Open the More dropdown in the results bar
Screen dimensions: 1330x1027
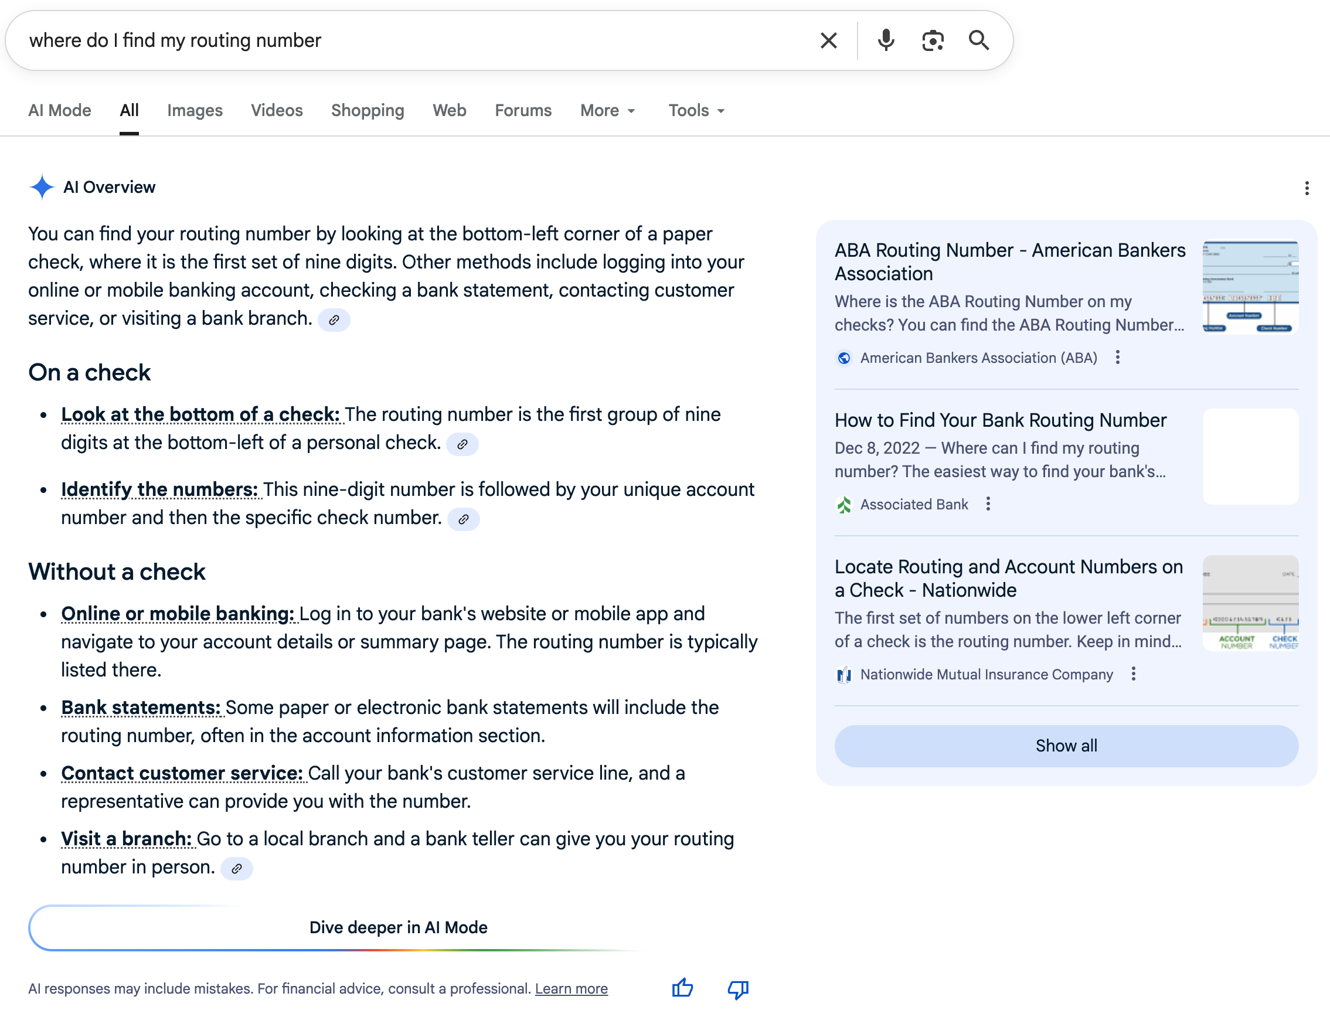tap(607, 110)
